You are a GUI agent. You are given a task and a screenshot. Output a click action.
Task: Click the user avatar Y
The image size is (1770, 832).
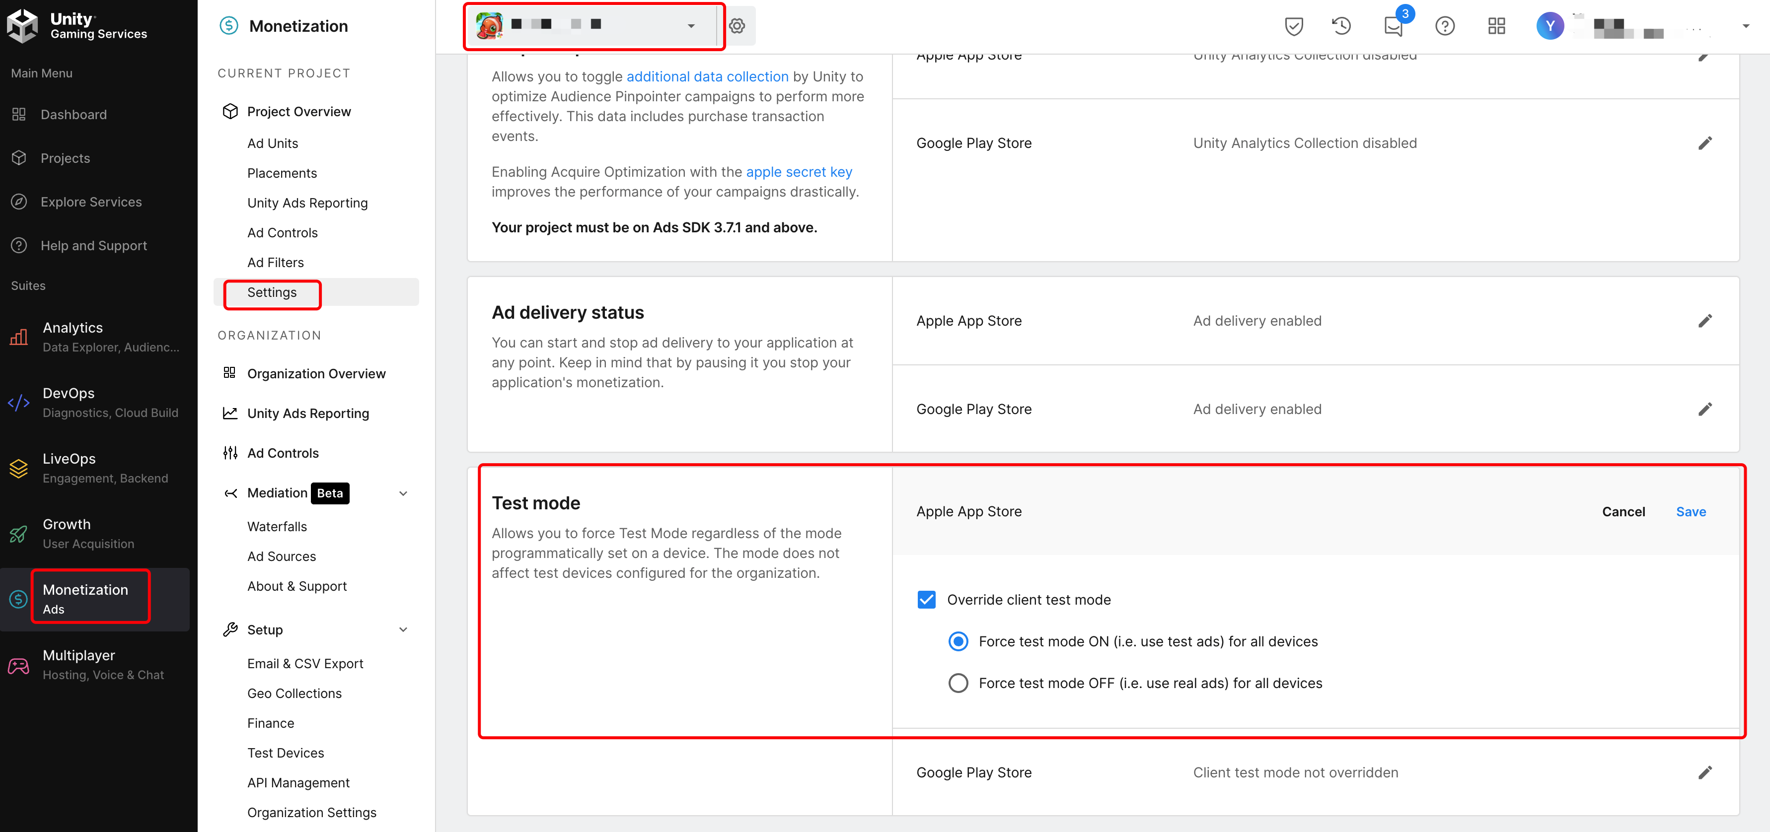pyautogui.click(x=1550, y=26)
